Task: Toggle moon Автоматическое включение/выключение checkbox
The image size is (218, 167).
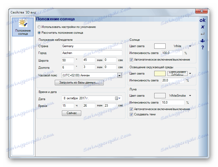Action: [x=131, y=109]
